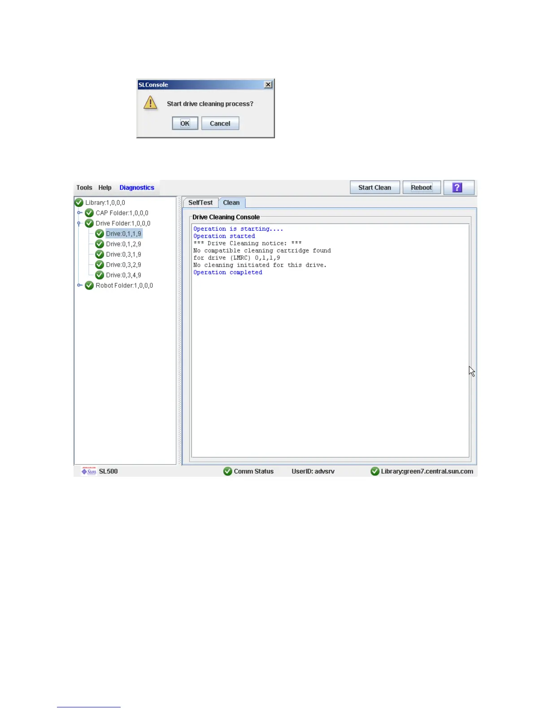Click green check icon of Robot Folder
The width and height of the screenshot is (549, 711).
coord(89,285)
